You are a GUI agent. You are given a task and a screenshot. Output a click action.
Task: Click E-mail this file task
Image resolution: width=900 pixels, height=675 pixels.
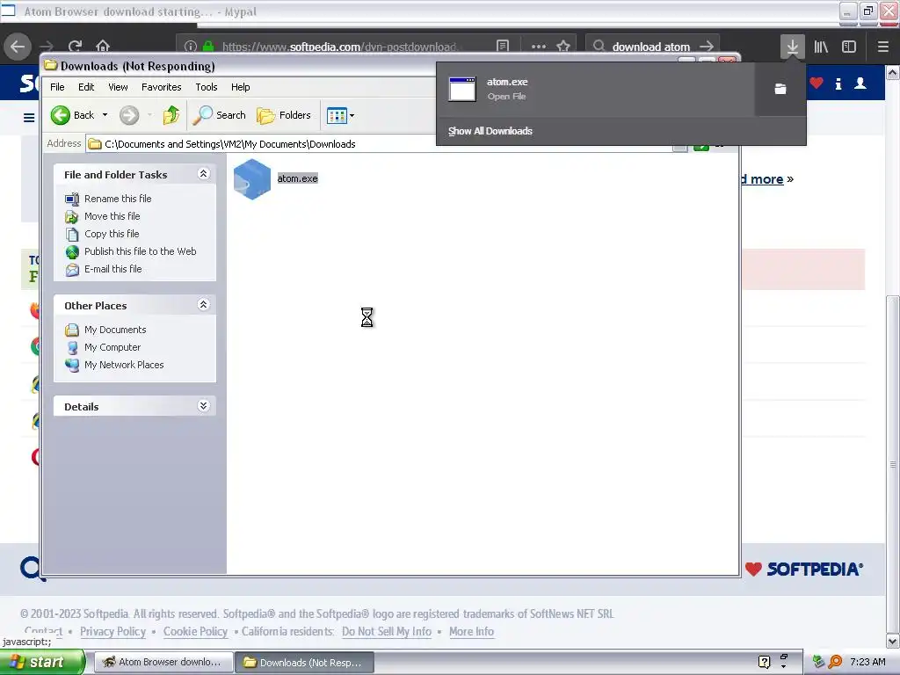coord(112,269)
